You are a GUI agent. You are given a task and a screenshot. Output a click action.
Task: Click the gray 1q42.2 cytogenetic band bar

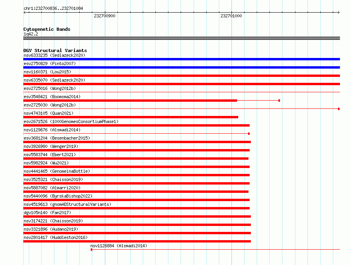pyautogui.click(x=181, y=38)
